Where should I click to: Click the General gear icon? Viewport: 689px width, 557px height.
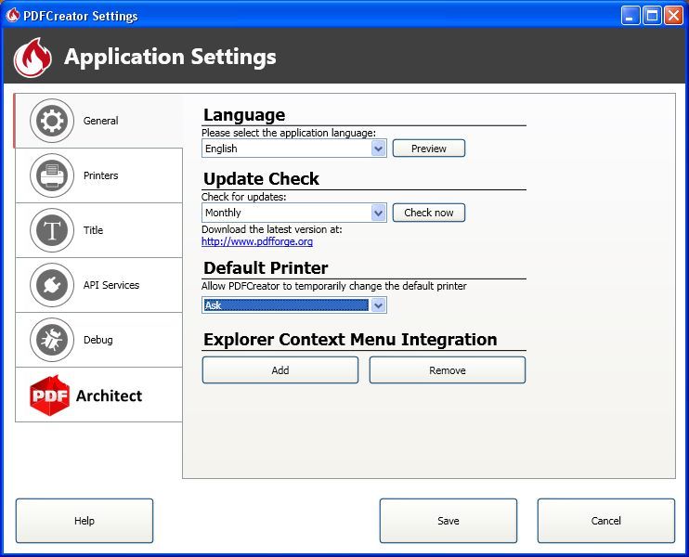[52, 121]
